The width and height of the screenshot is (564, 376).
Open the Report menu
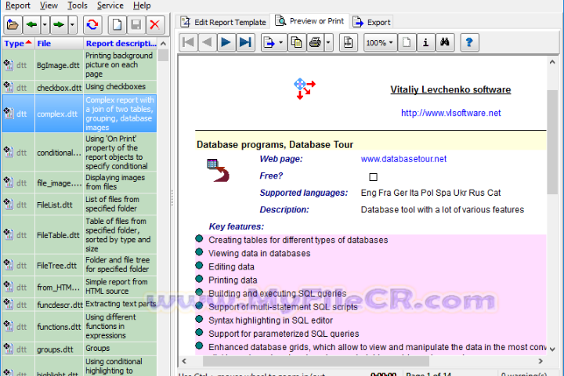click(x=18, y=5)
